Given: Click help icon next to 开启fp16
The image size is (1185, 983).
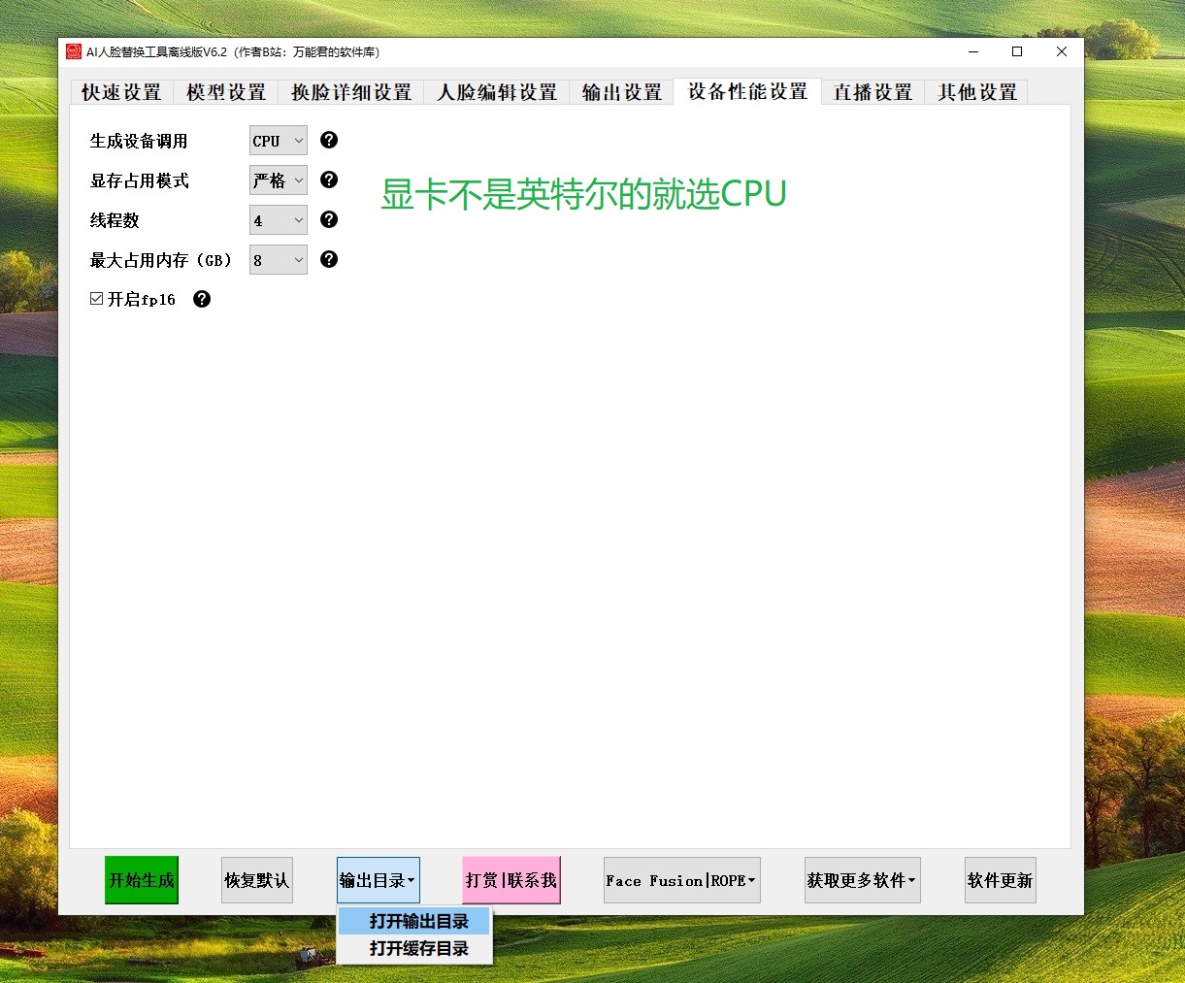Looking at the screenshot, I should point(202,299).
